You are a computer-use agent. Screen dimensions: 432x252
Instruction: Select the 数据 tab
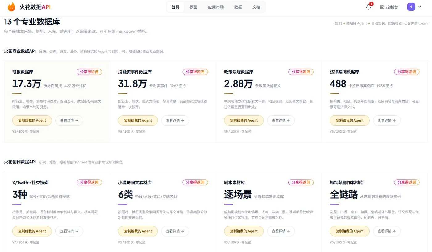tap(238, 7)
